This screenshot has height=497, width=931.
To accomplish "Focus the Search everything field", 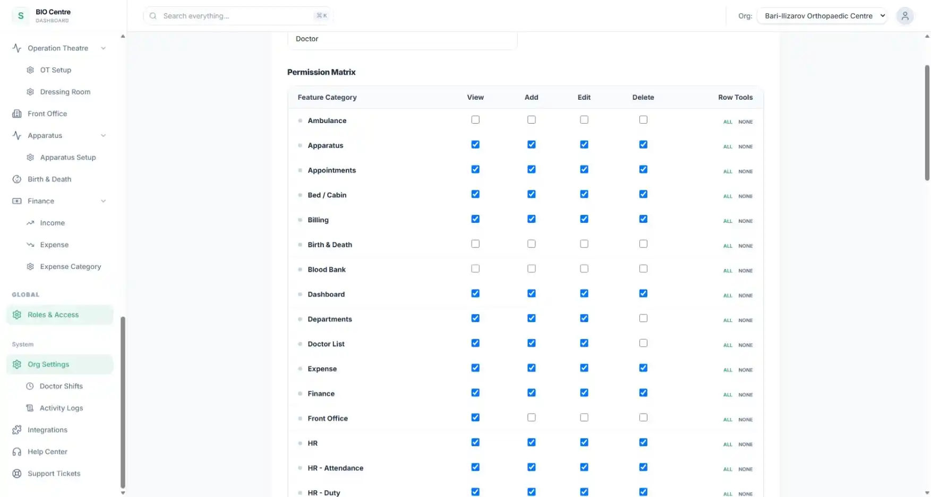I will point(237,16).
